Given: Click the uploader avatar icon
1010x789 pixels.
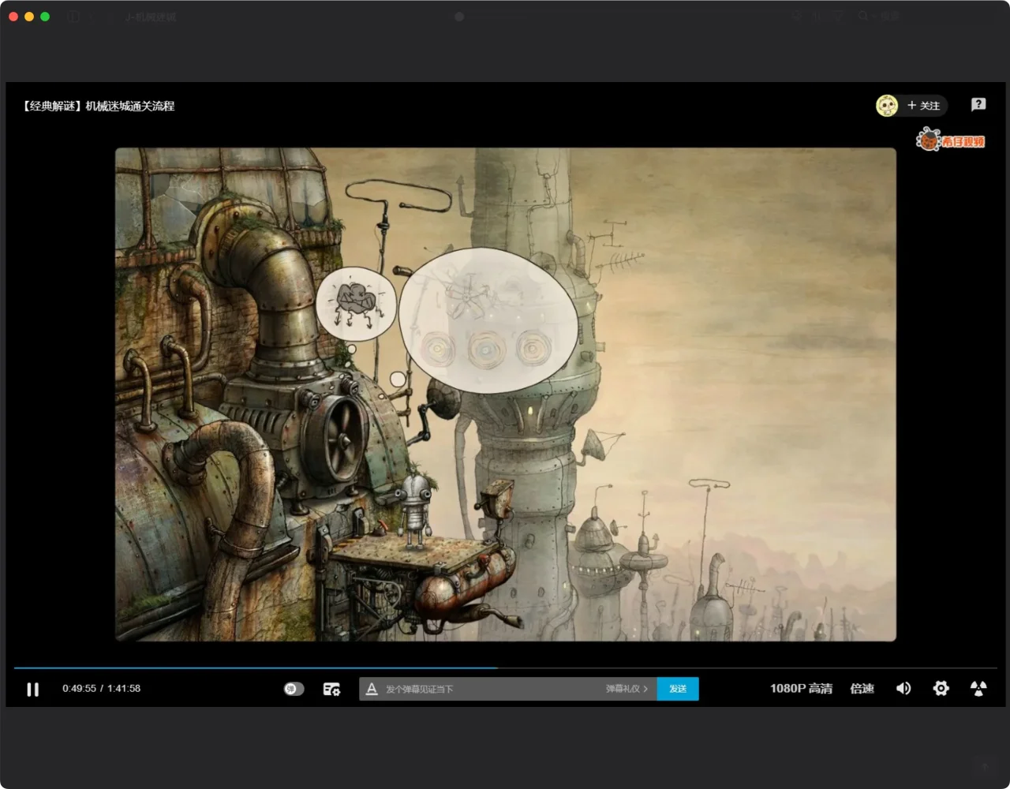Looking at the screenshot, I should (887, 106).
